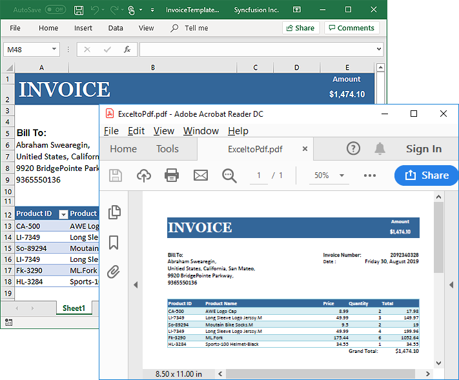Expand the Excel formula bar
The width and height of the screenshot is (459, 380).
pyautogui.click(x=379, y=49)
